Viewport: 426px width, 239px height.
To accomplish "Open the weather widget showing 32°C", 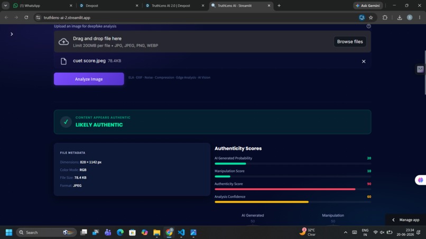I will pyautogui.click(x=308, y=232).
